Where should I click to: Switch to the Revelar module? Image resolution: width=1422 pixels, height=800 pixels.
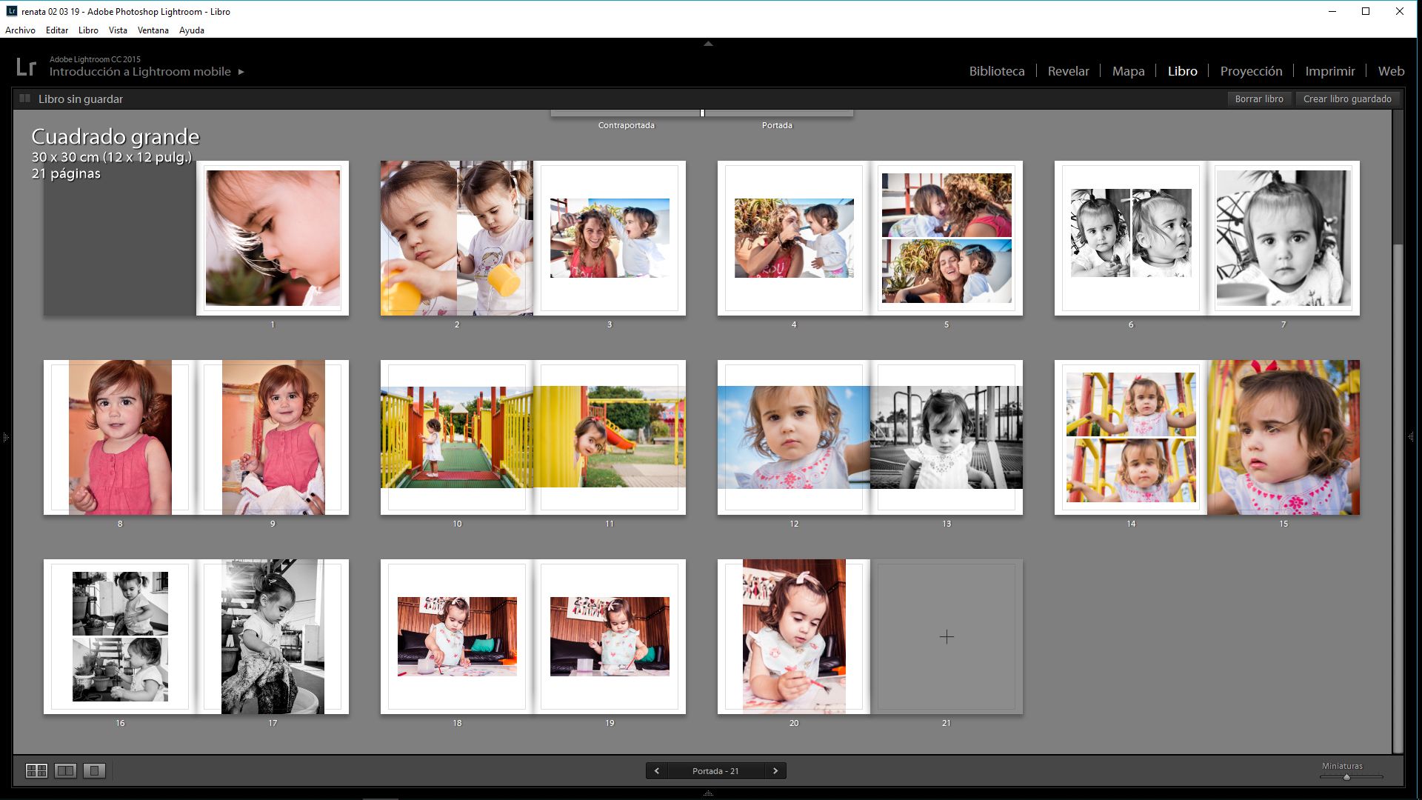pyautogui.click(x=1068, y=71)
